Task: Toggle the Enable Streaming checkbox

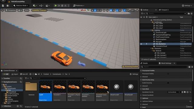Action: (168, 83)
